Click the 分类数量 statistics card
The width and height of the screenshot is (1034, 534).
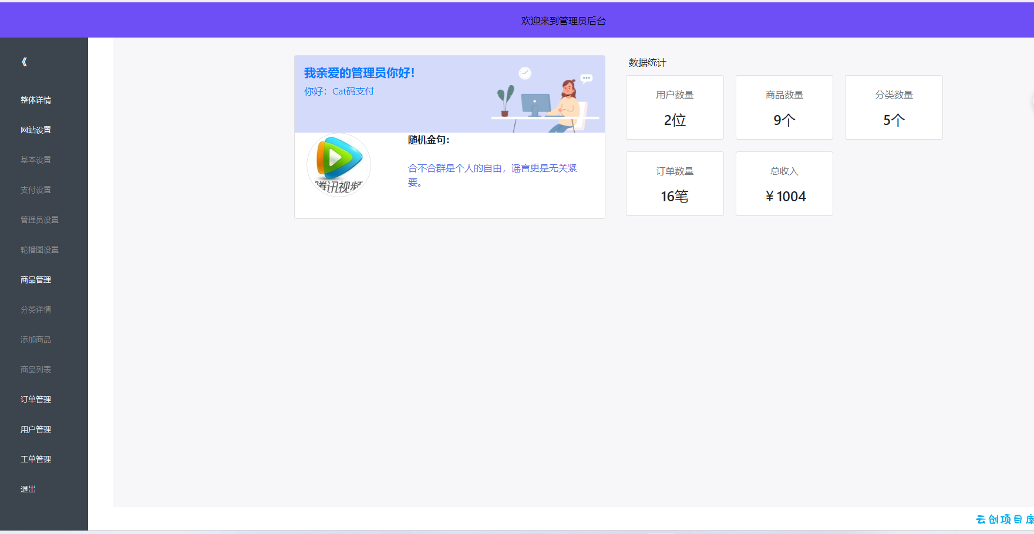click(x=894, y=107)
